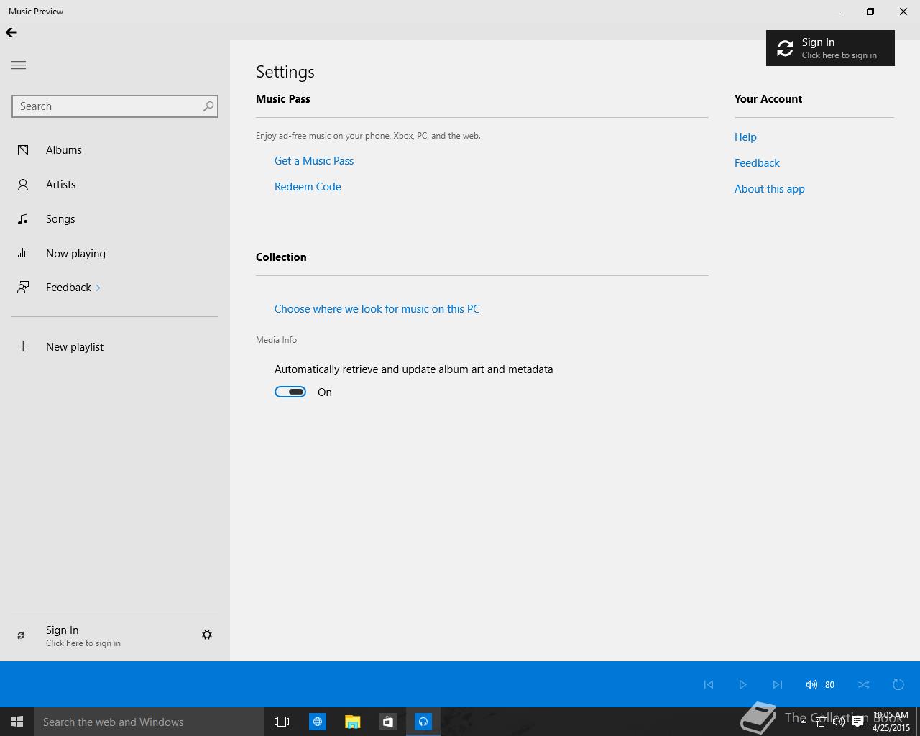Open Get a Music Pass link
This screenshot has height=736, width=920.
[314, 161]
